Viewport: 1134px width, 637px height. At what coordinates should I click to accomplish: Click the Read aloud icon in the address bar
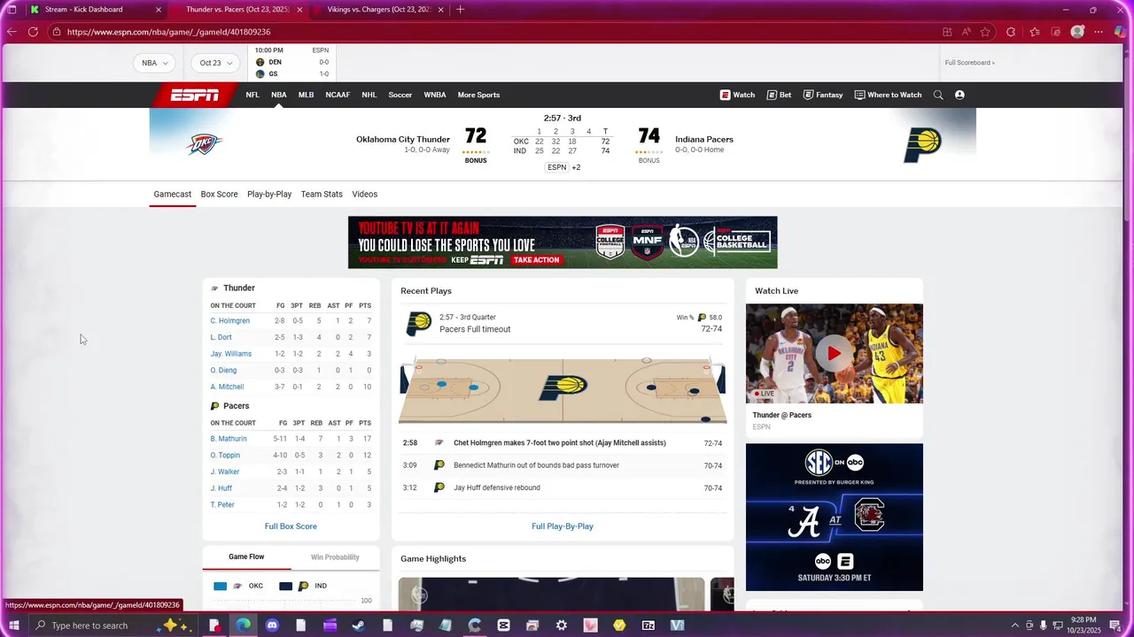click(x=966, y=32)
